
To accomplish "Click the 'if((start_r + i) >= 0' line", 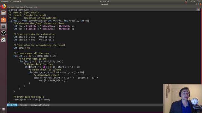I will pos(53,67).
